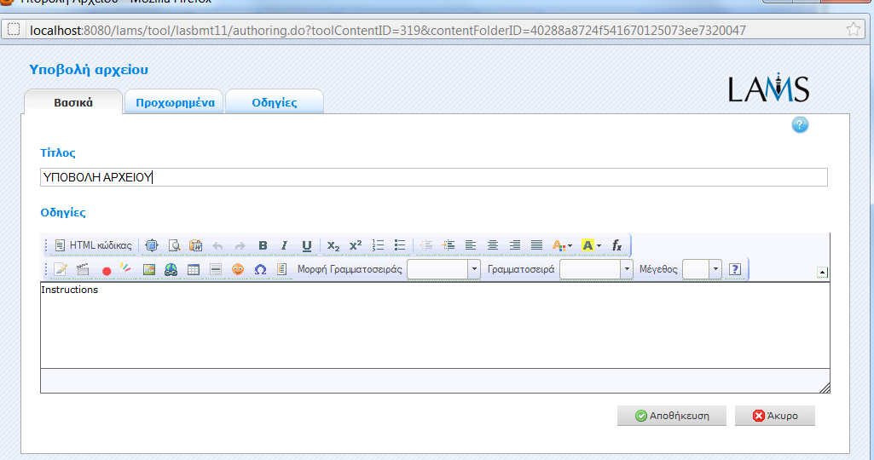The height and width of the screenshot is (460, 874).
Task: Toggle bold formatting
Action: pos(263,245)
